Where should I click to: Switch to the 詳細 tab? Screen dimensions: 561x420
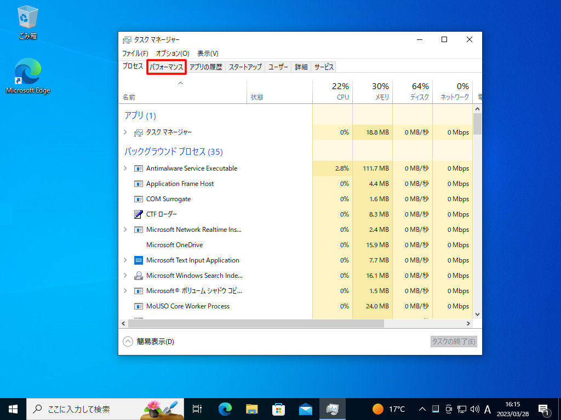[301, 67]
